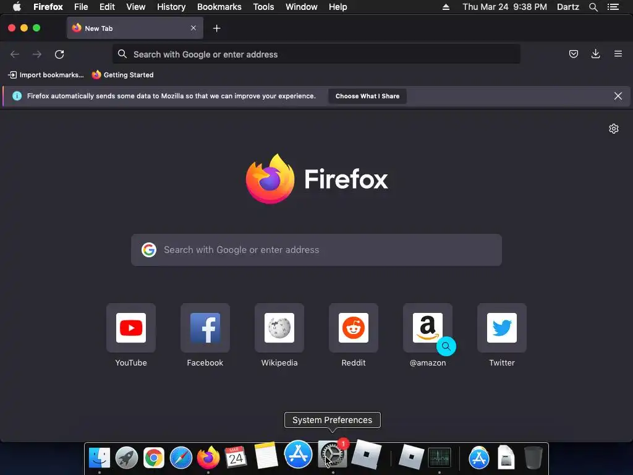Close the New Tab tab
This screenshot has width=633, height=475.
pyautogui.click(x=193, y=28)
